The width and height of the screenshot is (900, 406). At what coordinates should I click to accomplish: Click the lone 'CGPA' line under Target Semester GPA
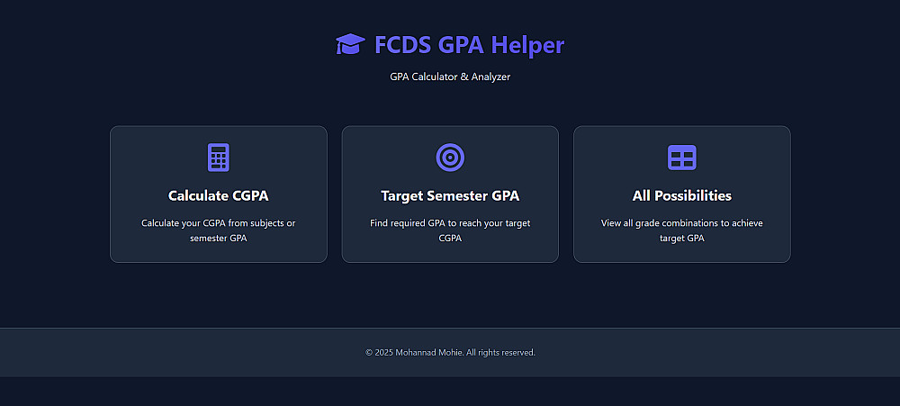[450, 239]
